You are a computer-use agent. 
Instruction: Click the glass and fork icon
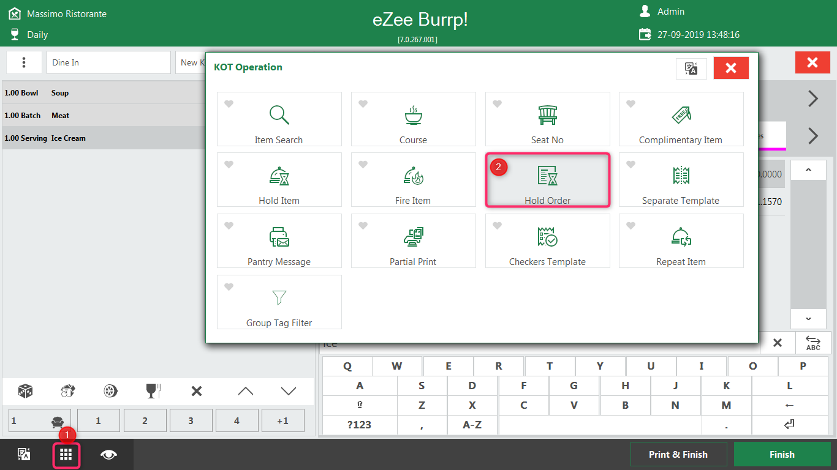(x=153, y=391)
